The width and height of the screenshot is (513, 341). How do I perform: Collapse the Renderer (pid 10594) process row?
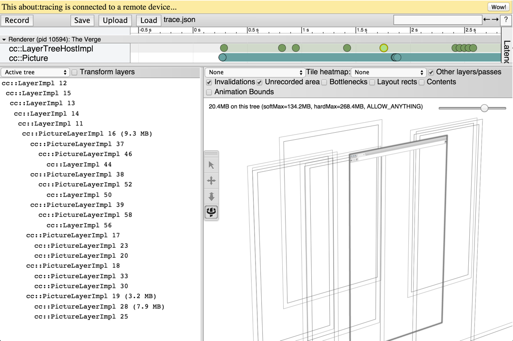click(4, 39)
